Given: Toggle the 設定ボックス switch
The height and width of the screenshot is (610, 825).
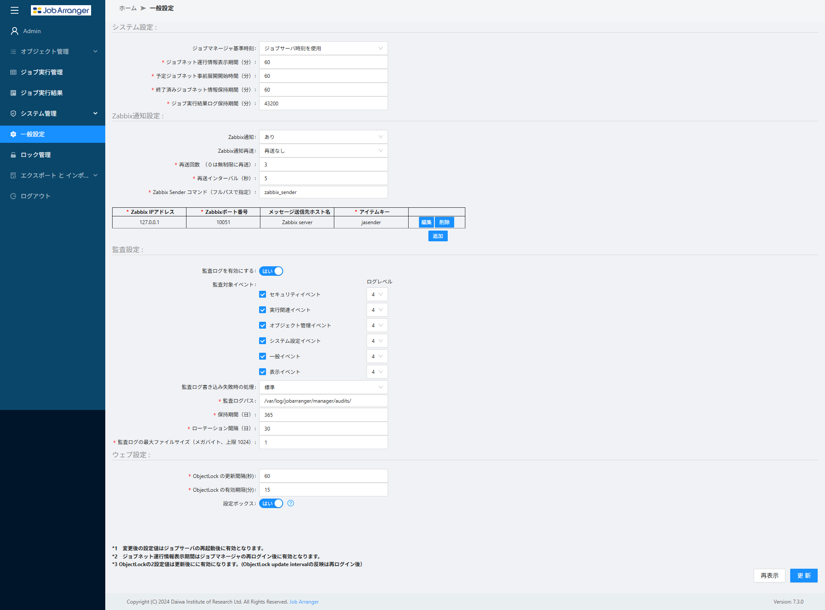Looking at the screenshot, I should click(x=271, y=503).
